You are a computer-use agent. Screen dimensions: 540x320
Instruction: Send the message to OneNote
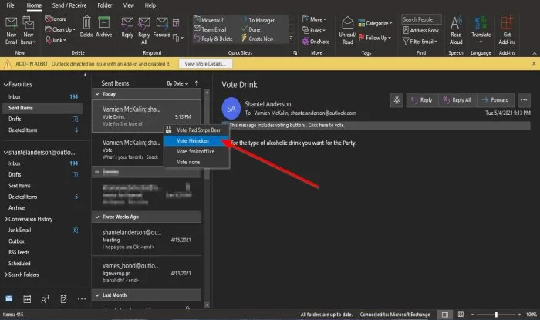316,42
